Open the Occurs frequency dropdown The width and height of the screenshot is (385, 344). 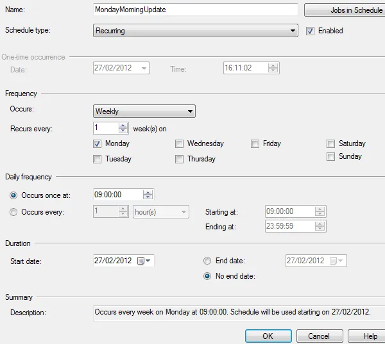pyautogui.click(x=144, y=111)
